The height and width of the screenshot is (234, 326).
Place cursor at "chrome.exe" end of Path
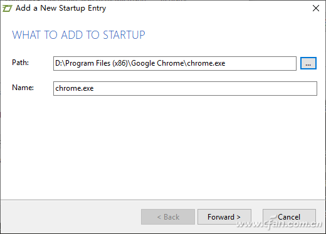(225, 63)
